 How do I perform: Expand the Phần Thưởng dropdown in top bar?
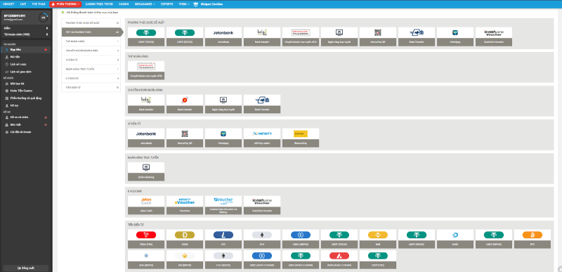coord(65,4)
